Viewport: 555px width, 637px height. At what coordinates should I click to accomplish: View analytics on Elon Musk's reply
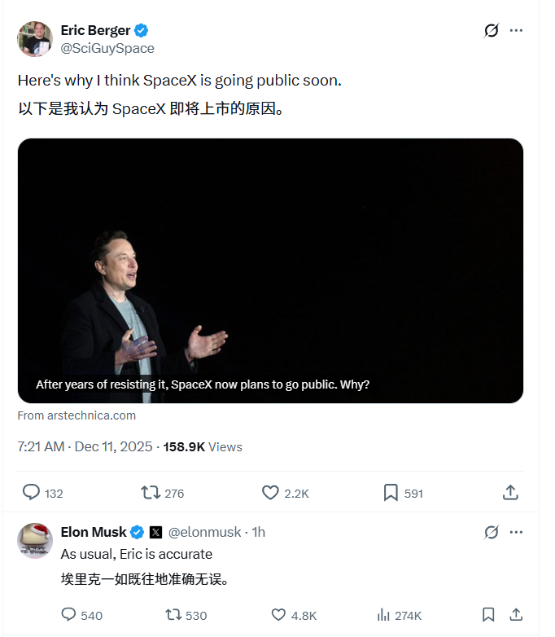point(383,615)
